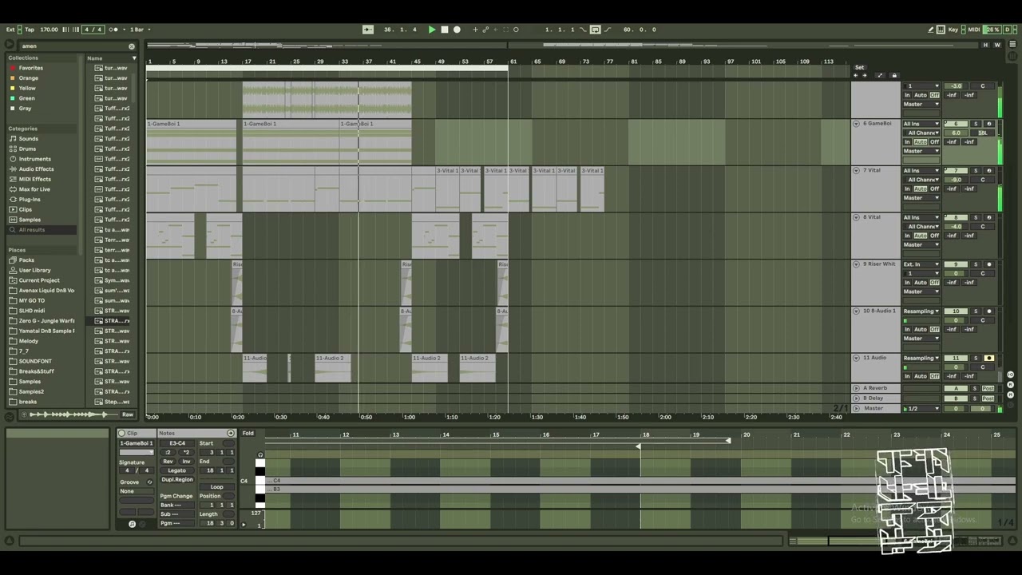The image size is (1022, 575).
Task: Open the clip color chooser dropdown
Action: [x=137, y=453]
